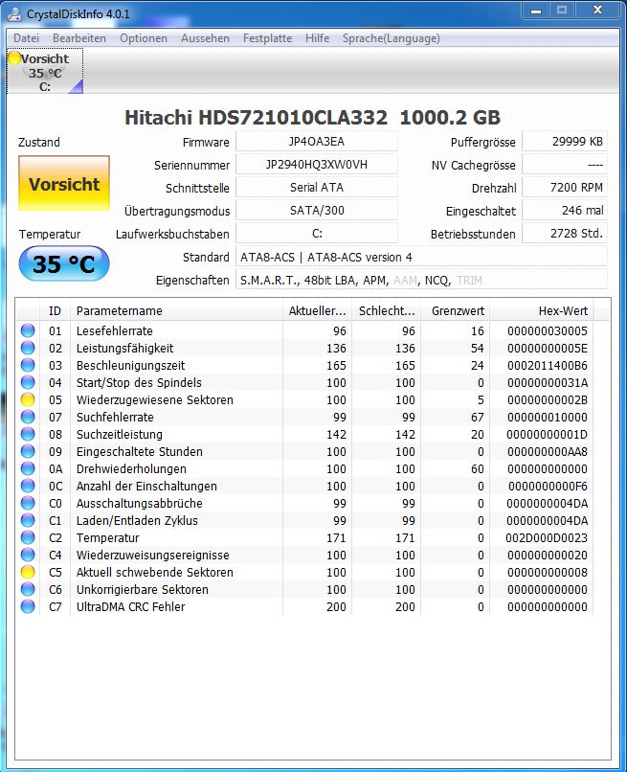
Task: Click the yellow Vorsicht health status button
Action: pos(64,183)
